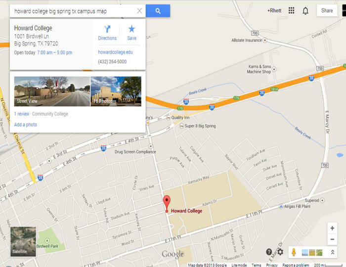
Task: Click the Share button
Action: pos(327,10)
